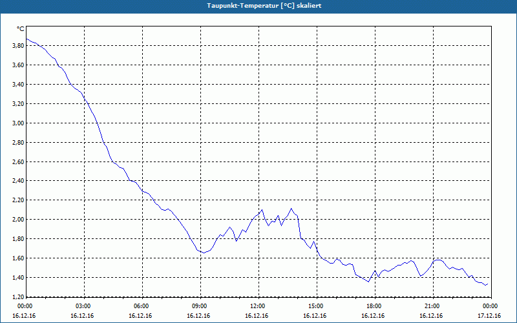This screenshot has height=323, width=517.
Task: Click the 16.12.16 date under 21:00
Action: click(431, 315)
